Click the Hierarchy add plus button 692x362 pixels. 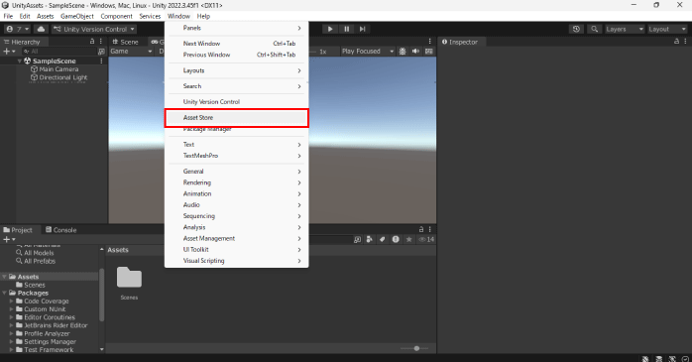tap(9, 52)
